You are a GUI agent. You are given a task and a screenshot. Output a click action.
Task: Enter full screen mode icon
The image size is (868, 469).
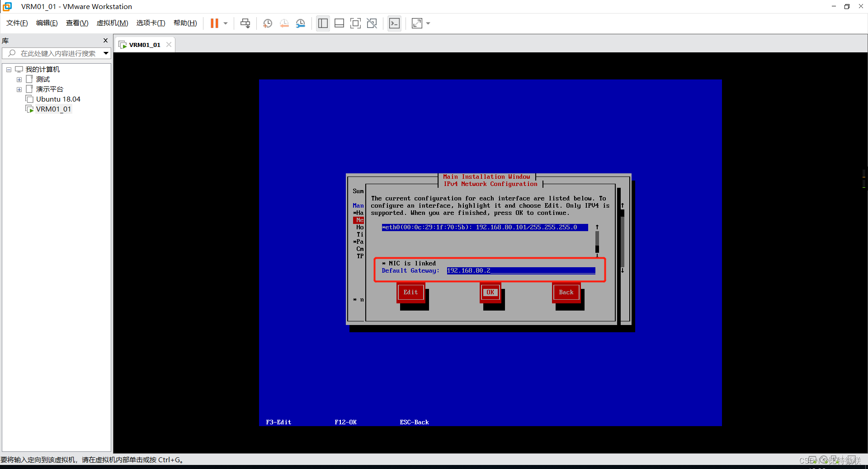pos(356,23)
